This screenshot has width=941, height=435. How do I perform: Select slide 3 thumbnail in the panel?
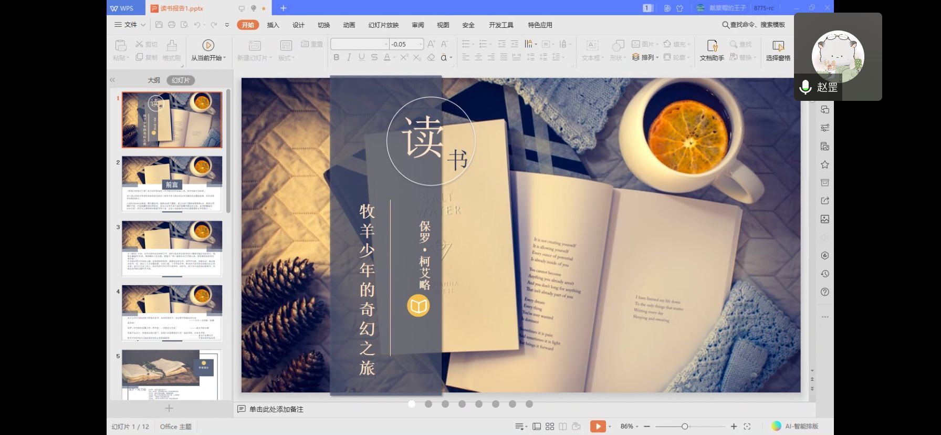point(172,248)
